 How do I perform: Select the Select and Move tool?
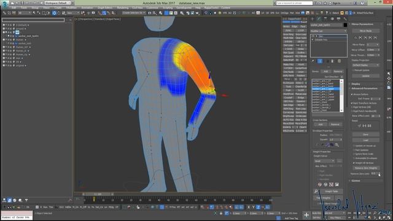(x=54, y=13)
